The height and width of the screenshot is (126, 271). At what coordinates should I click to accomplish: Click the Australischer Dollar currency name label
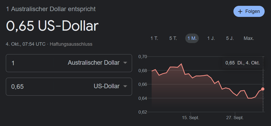(x=93, y=63)
